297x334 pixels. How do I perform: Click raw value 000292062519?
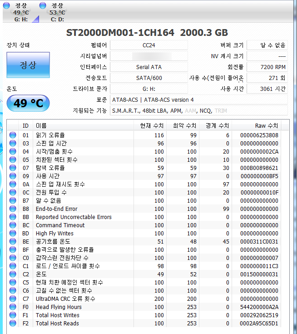[259, 315]
